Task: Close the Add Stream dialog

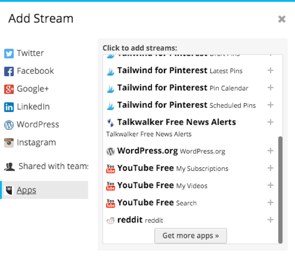Action: pos(282,19)
